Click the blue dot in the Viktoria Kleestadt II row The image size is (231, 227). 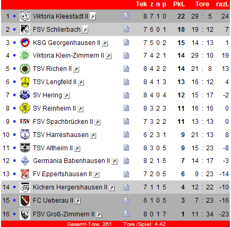point(14,16)
